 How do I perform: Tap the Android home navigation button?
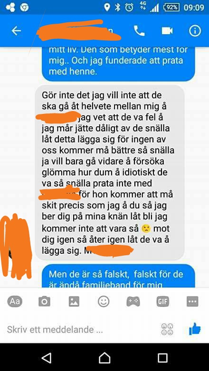pos(104,358)
